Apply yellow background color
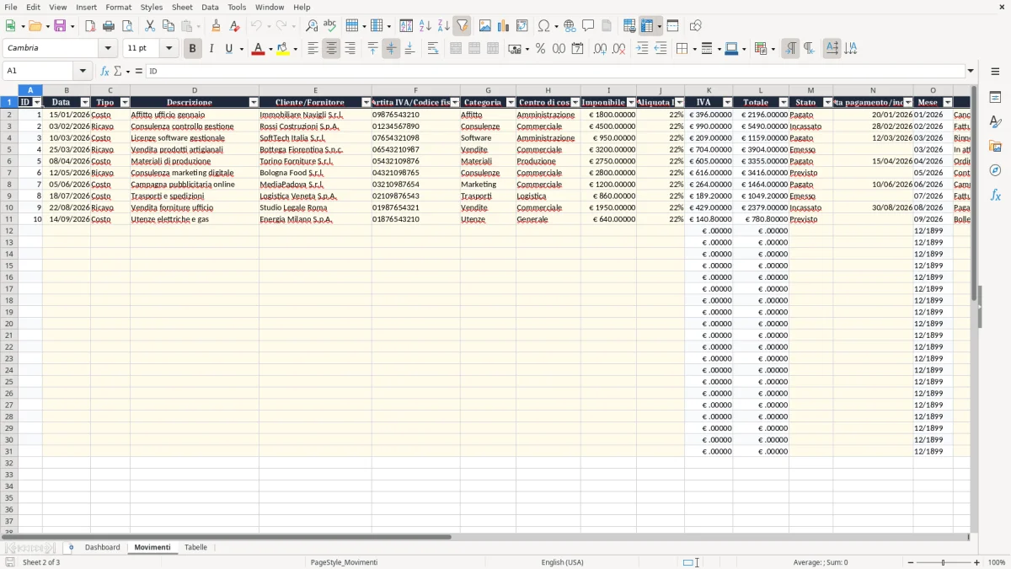 coord(283,49)
